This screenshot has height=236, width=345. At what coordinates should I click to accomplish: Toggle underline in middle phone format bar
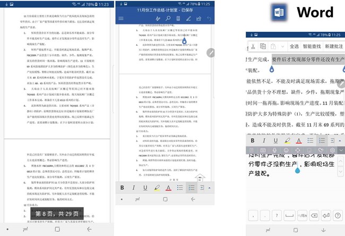[145, 188]
